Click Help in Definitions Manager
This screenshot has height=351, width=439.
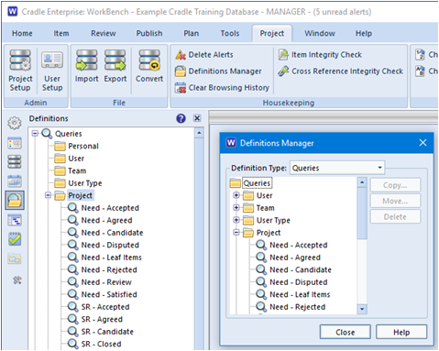[x=401, y=332]
